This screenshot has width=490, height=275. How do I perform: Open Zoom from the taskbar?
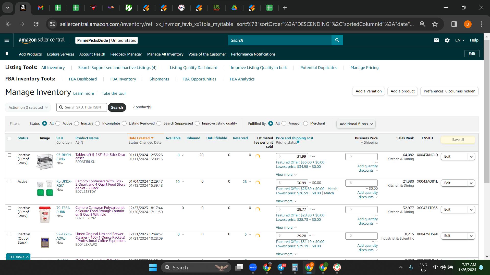(253, 267)
